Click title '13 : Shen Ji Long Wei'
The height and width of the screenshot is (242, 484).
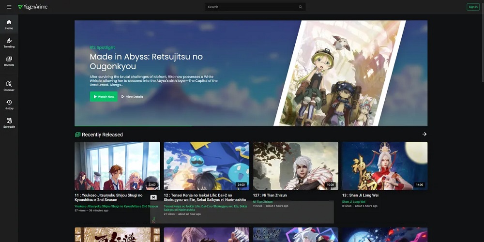(x=360, y=196)
